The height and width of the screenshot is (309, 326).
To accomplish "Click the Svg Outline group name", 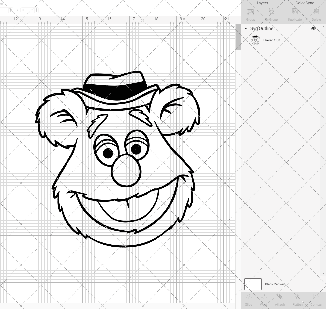I will pos(261,28).
